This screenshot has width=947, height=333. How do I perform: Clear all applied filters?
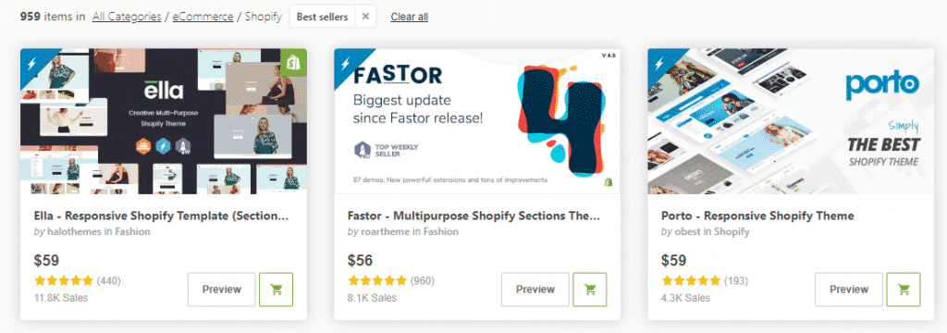coord(410,17)
